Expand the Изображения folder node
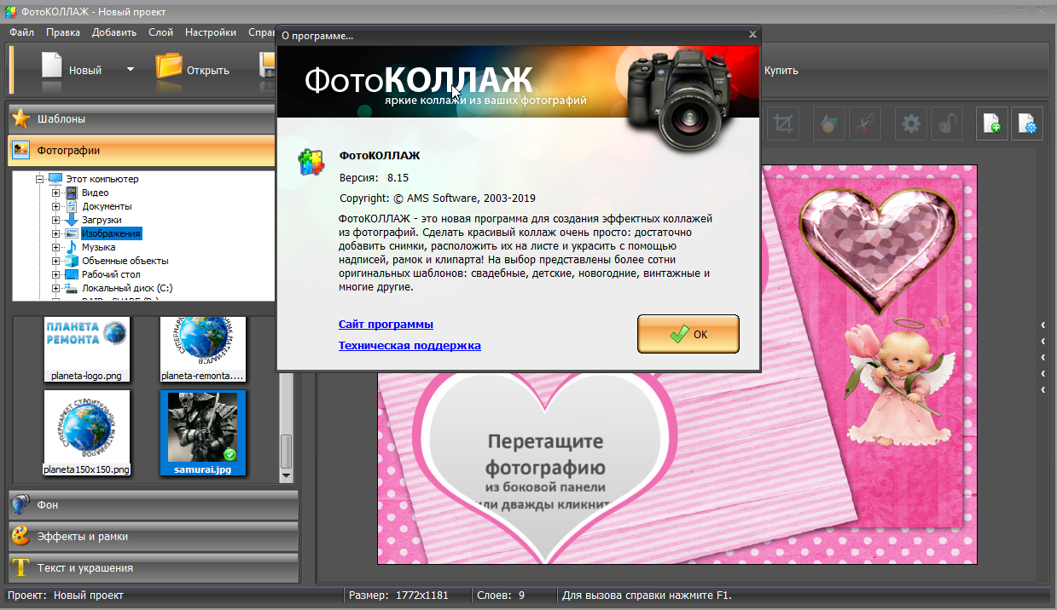1057x610 pixels. pos(56,233)
